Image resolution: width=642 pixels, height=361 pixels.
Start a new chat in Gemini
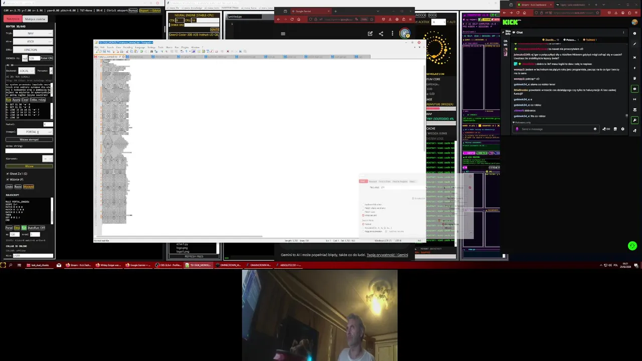370,34
